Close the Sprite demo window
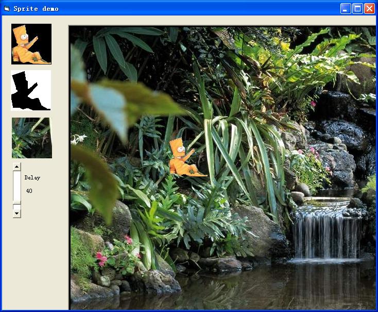 pyautogui.click(x=369, y=9)
